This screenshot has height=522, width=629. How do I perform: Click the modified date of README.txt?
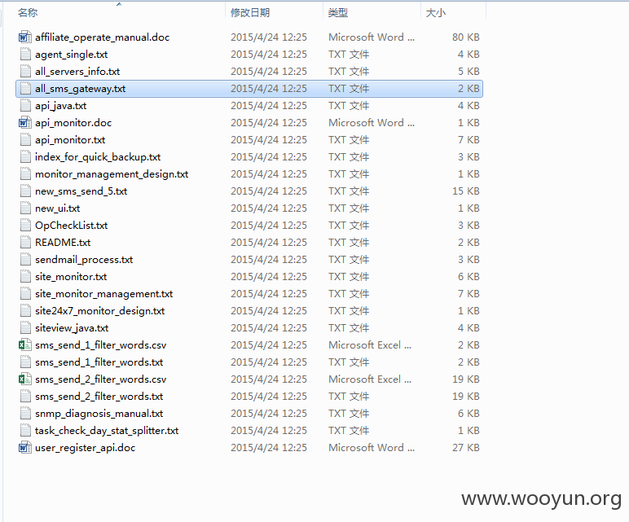[269, 243]
